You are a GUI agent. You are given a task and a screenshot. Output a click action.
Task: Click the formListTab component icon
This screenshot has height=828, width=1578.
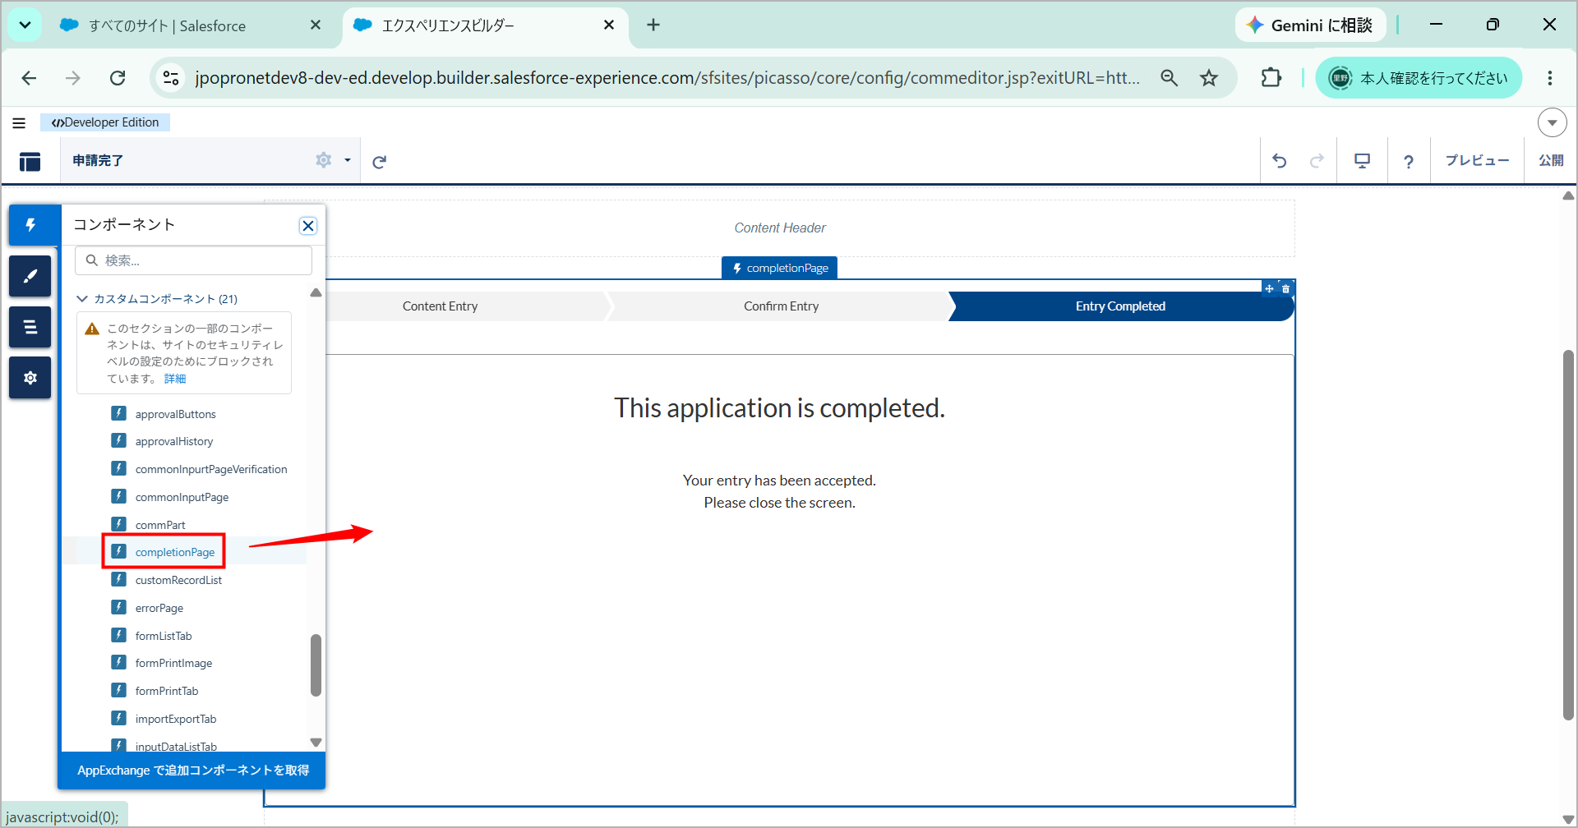(119, 635)
